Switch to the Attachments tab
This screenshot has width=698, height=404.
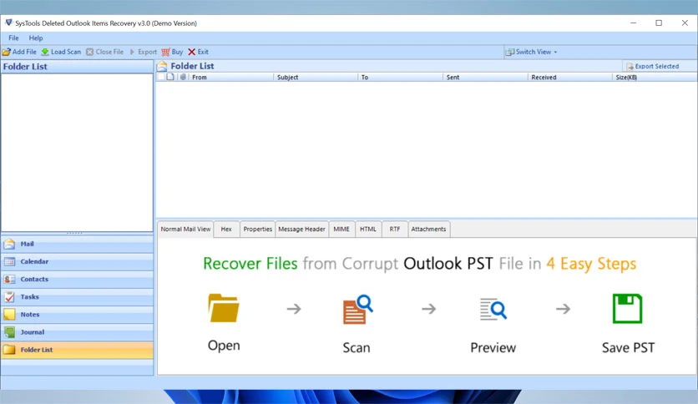tap(428, 230)
